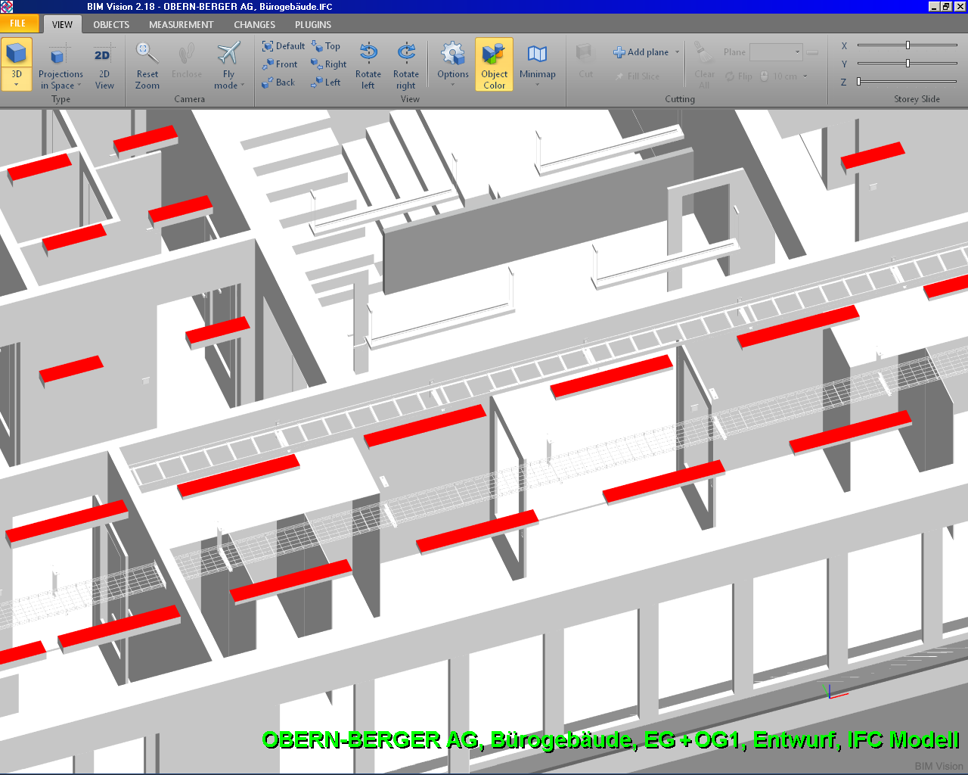
Task: Adjust the Y storey slider
Action: [x=907, y=64]
